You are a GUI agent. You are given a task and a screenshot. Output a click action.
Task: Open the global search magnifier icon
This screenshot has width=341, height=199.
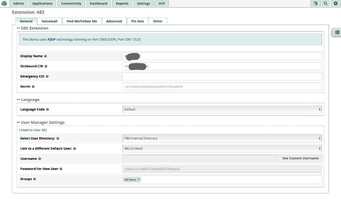(325, 3)
